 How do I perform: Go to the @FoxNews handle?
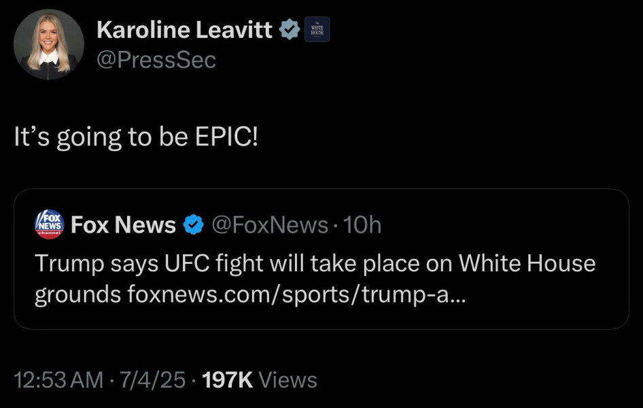coord(271,224)
